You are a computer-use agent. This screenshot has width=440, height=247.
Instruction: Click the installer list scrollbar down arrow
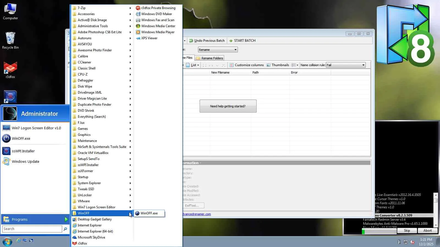[x=436, y=225]
